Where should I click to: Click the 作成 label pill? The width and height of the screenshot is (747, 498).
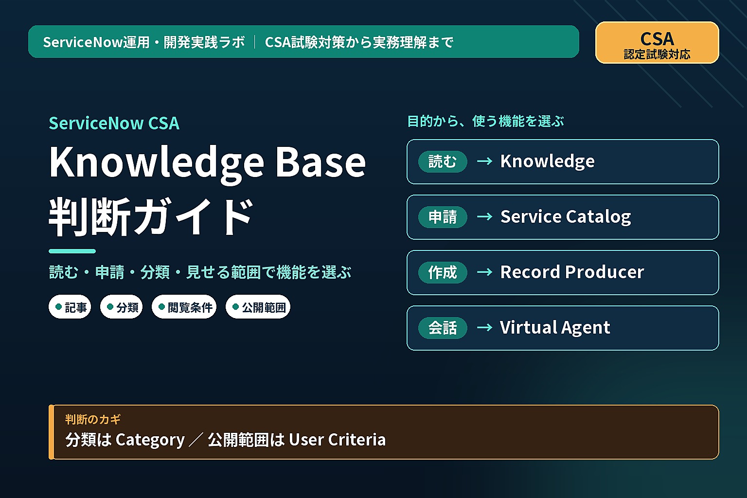(x=443, y=272)
